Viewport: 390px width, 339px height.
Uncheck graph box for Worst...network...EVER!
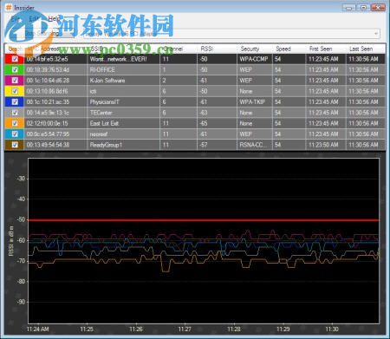[15, 59]
